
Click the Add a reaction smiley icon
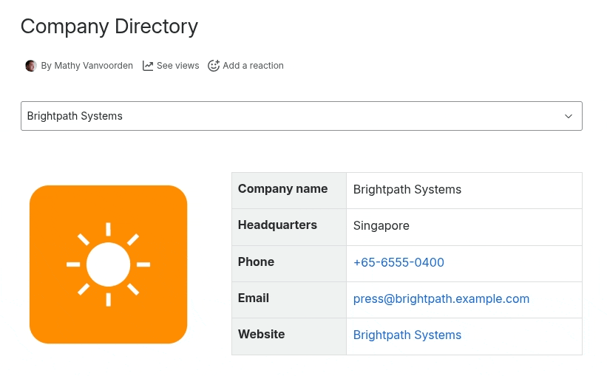[214, 66]
